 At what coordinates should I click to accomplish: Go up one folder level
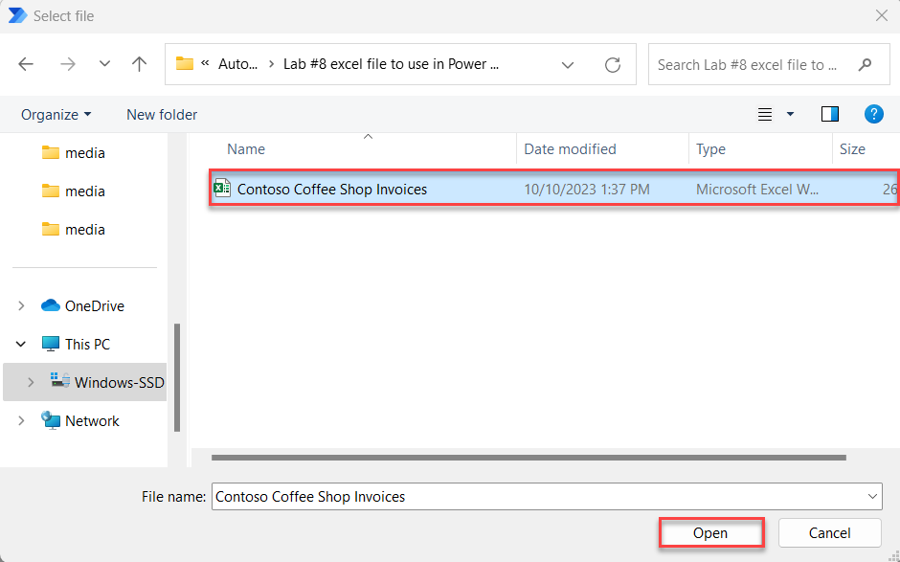pyautogui.click(x=139, y=64)
